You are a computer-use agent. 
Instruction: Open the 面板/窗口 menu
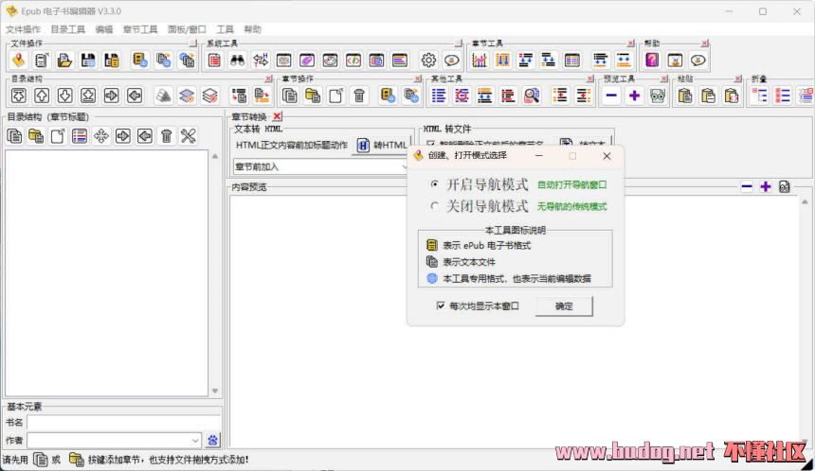pyautogui.click(x=187, y=29)
